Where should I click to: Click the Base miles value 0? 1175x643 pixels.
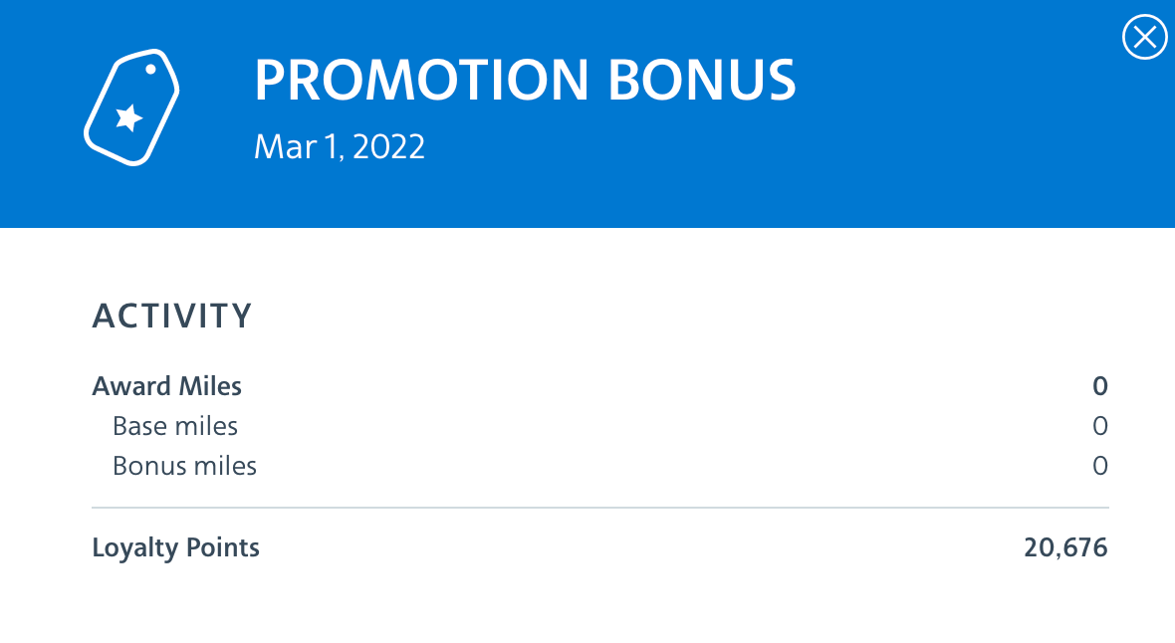coord(1099,426)
